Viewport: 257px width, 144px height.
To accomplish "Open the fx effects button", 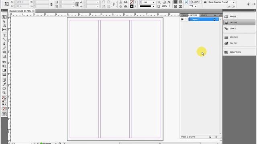I will coord(169,2).
